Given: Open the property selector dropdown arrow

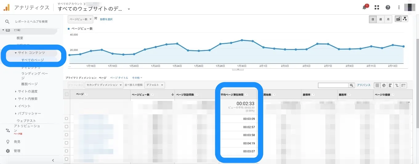Looking at the screenshot, I should (129, 9).
